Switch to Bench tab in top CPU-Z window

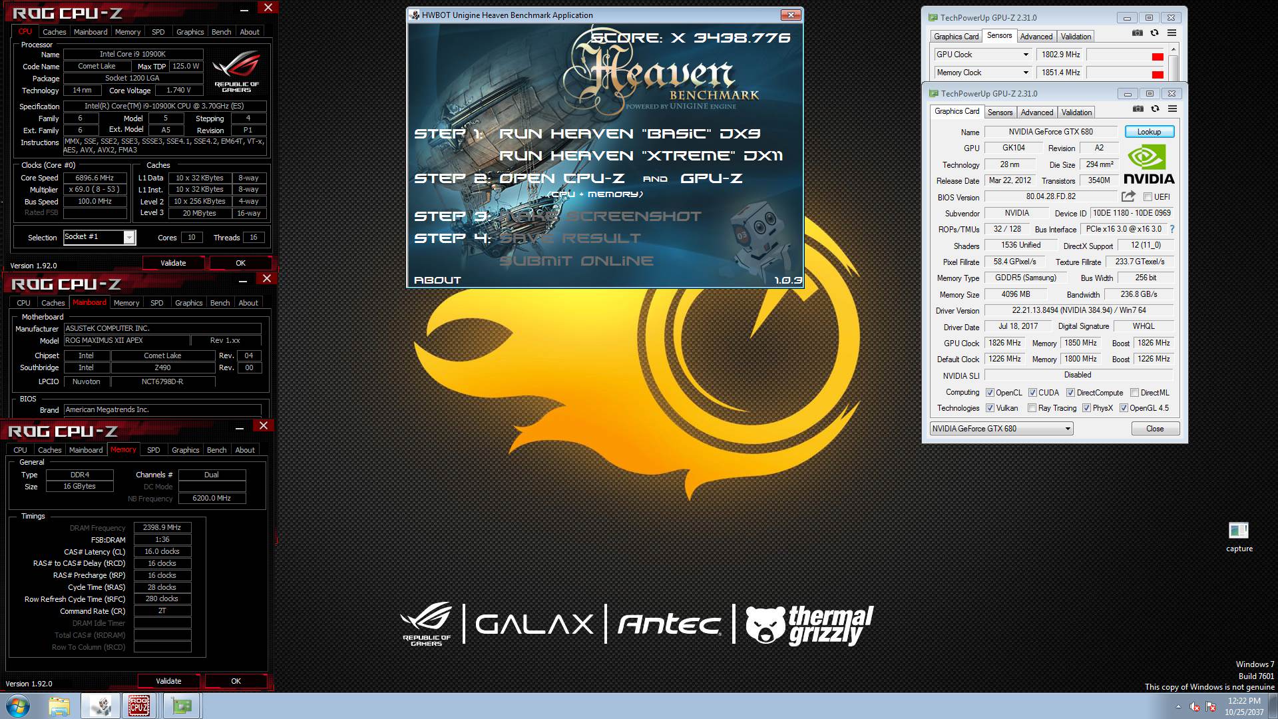tap(221, 32)
